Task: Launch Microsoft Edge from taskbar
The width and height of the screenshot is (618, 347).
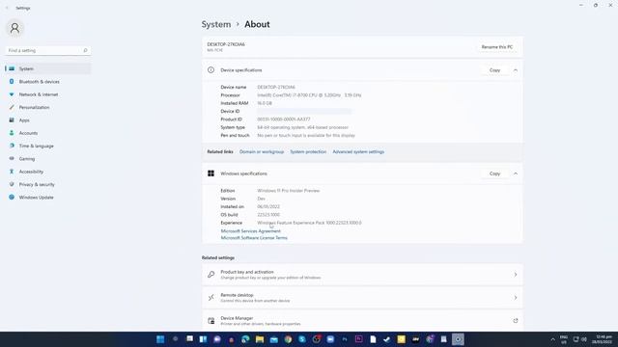Action: [x=245, y=339]
